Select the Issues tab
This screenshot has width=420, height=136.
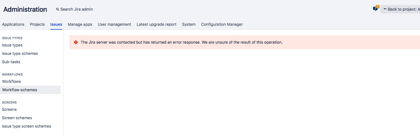point(56,24)
